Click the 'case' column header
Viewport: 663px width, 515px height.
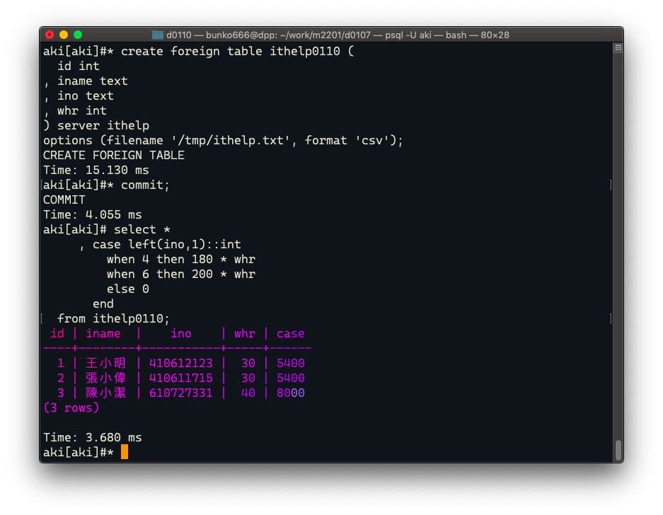(291, 334)
